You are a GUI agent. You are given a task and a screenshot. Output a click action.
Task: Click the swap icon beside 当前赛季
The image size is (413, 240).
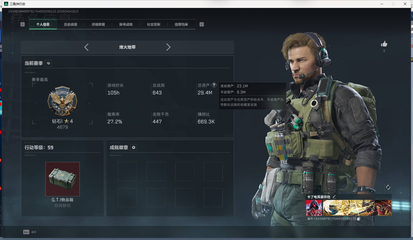[48, 63]
